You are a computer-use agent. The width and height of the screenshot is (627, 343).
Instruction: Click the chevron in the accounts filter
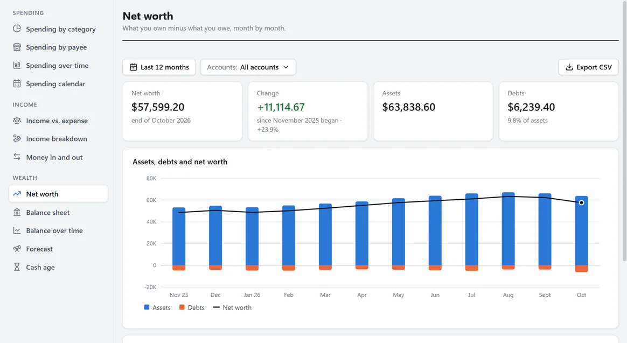click(285, 67)
